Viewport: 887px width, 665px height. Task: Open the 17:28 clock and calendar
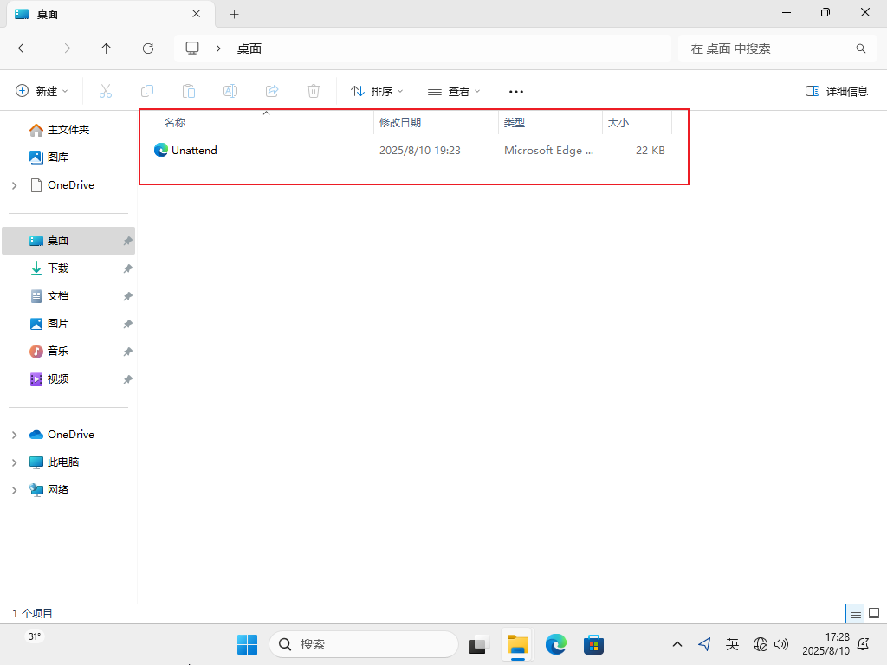click(825, 644)
